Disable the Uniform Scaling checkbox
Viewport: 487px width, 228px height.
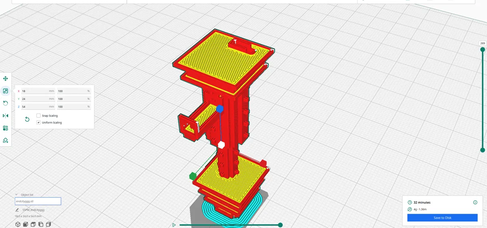[39, 123]
